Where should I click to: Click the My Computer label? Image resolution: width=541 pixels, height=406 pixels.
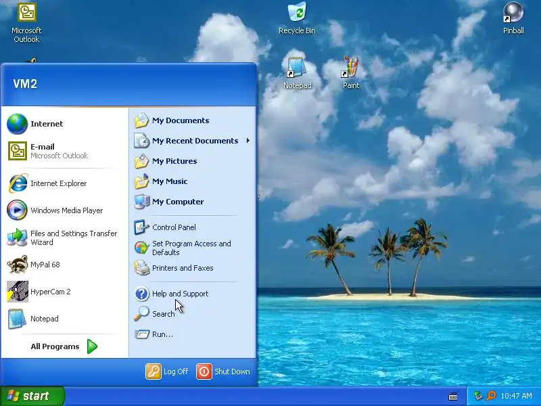pyautogui.click(x=178, y=202)
